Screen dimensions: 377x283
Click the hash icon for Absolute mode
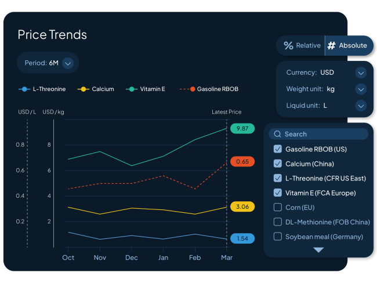332,45
